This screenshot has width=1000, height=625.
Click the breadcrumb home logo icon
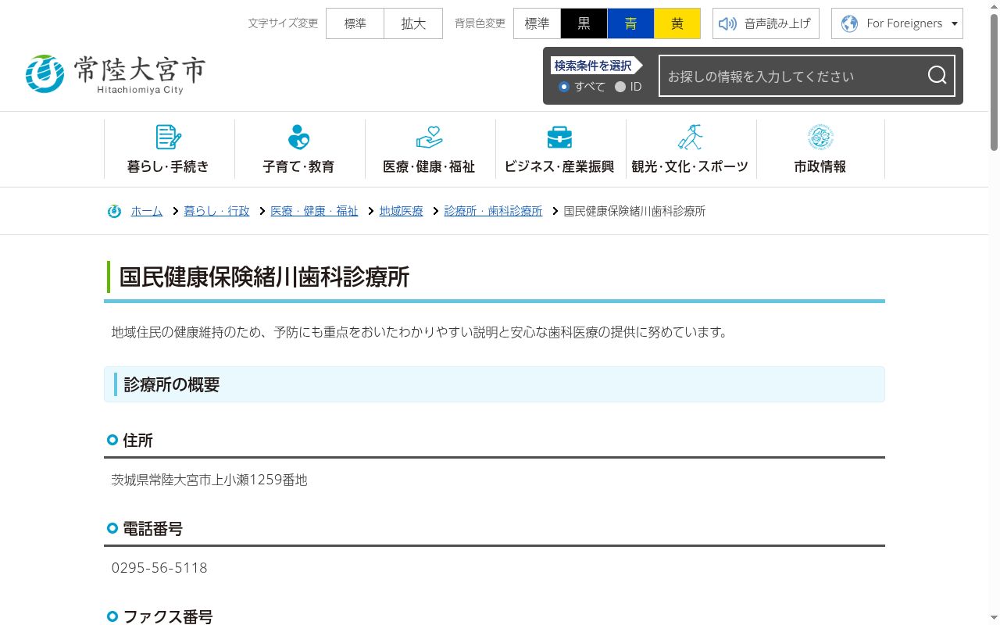pyautogui.click(x=114, y=211)
